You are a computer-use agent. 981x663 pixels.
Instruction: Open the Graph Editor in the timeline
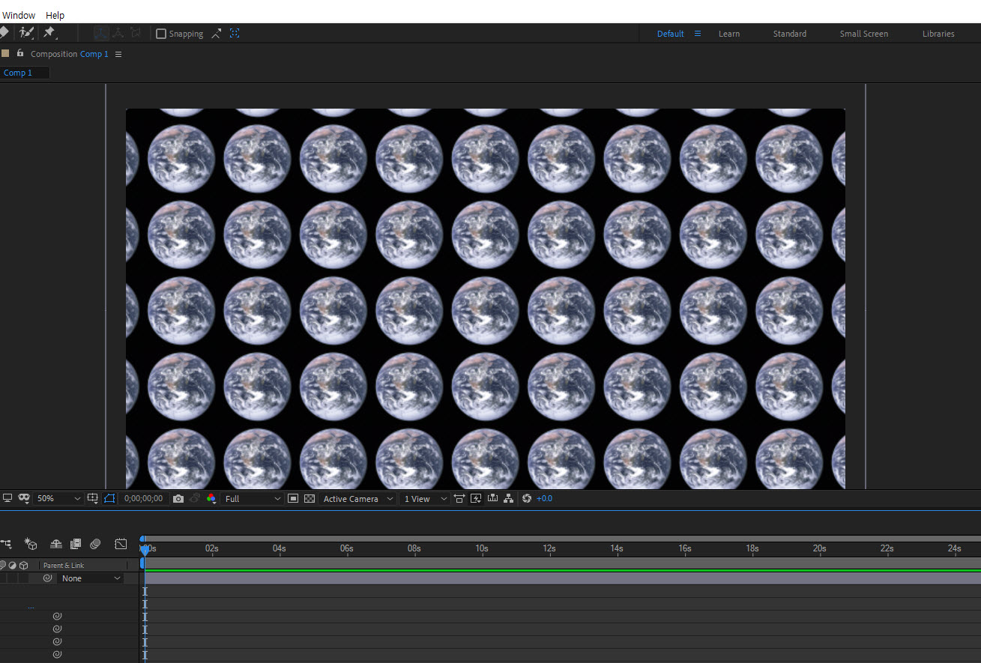click(121, 544)
